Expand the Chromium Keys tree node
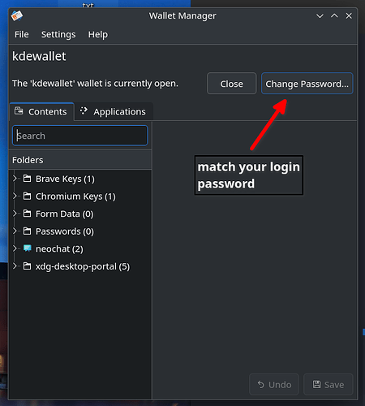Image resolution: width=365 pixels, height=406 pixels. pos(15,196)
